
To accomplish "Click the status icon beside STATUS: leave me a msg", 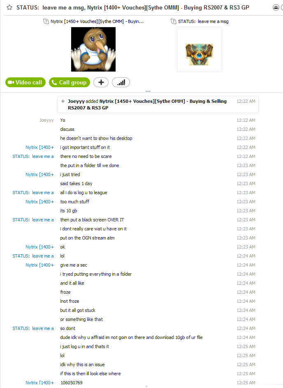I will pos(174,21).
